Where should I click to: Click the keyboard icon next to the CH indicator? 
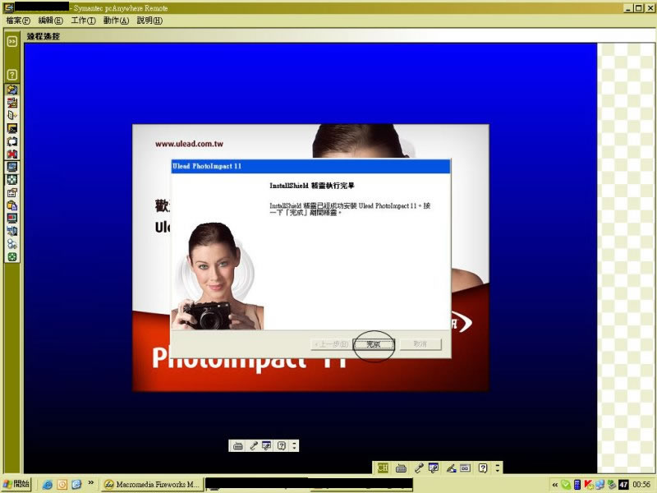pos(401,468)
